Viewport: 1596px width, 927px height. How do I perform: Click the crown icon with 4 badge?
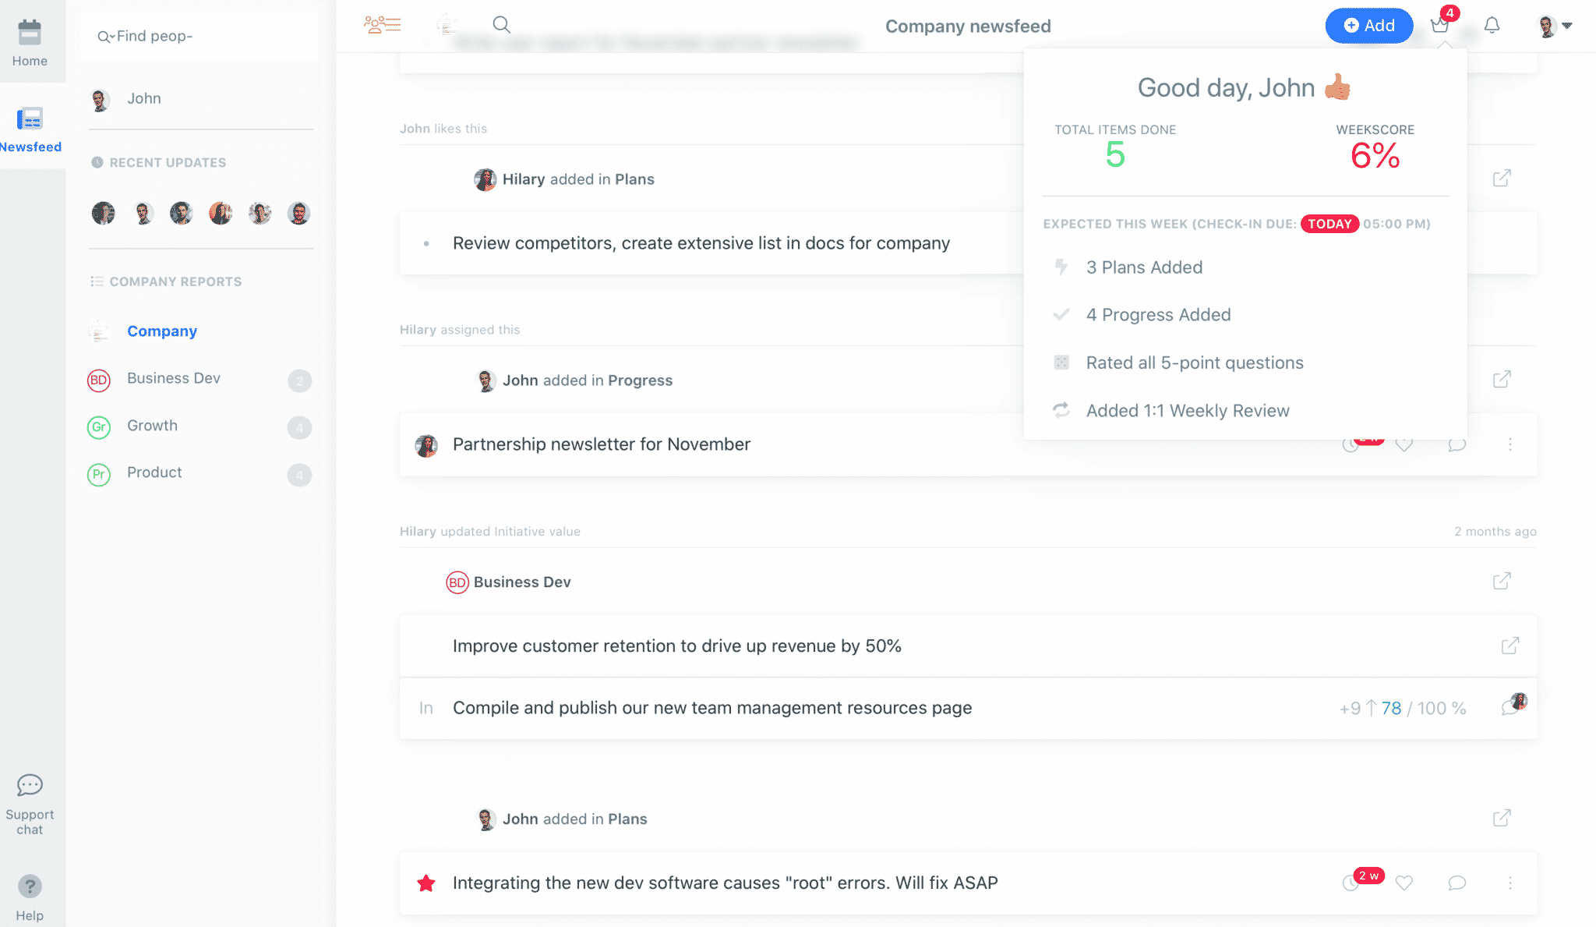[1440, 26]
